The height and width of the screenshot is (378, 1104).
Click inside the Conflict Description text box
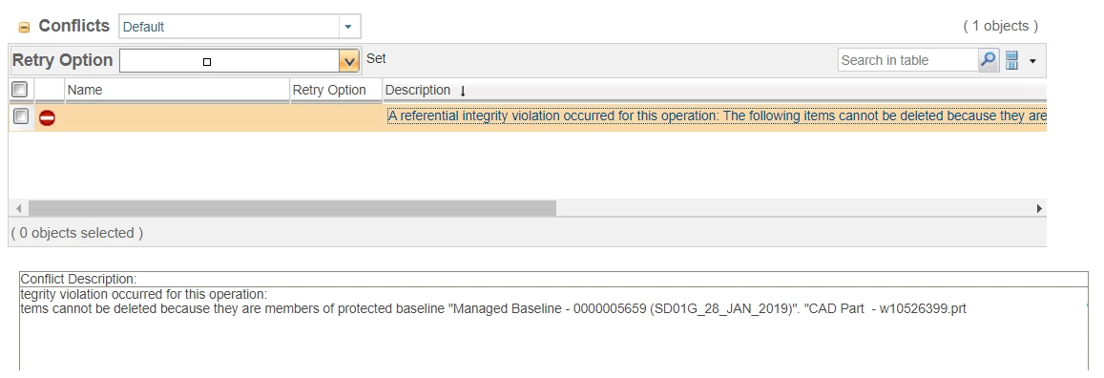553,328
